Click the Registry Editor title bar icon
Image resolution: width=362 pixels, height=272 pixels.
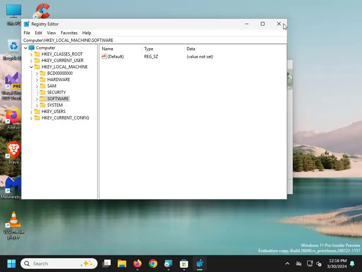click(27, 24)
